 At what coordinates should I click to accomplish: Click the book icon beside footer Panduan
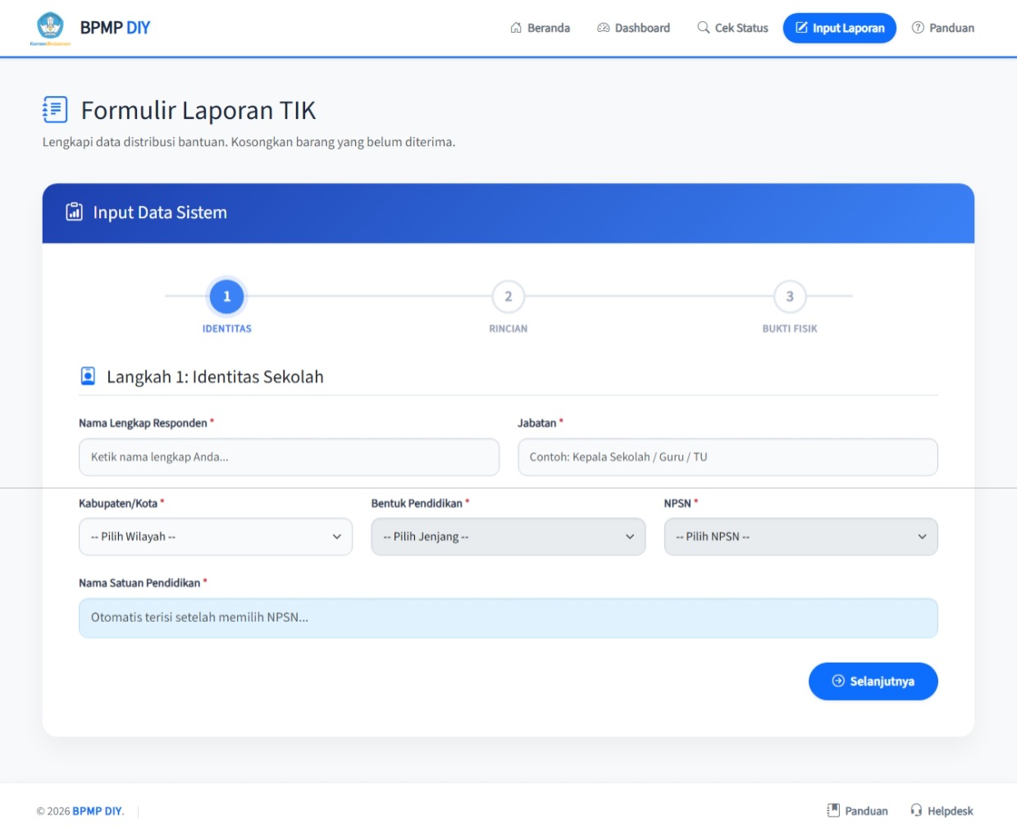tap(833, 810)
